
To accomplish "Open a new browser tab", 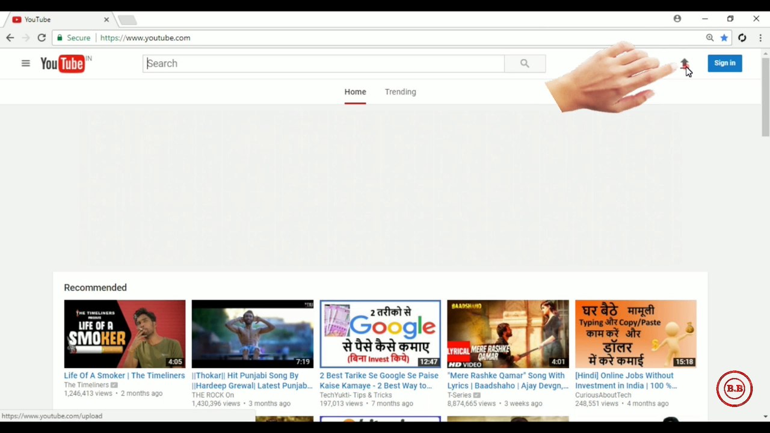I will 127,20.
